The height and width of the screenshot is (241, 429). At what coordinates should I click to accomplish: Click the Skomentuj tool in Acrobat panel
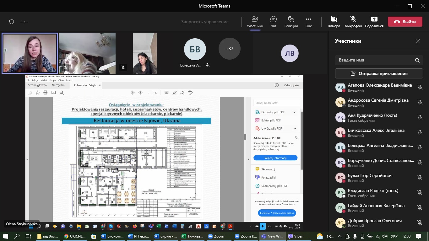click(268, 169)
